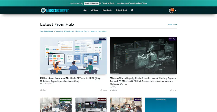Open the Recommended article thumbnail
Image resolution: width=217 pixels, height=112 pixels.
[56, 105]
